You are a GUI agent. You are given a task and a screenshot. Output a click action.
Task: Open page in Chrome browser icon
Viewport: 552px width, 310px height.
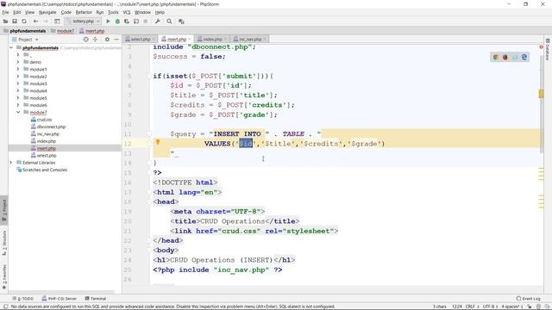click(496, 57)
